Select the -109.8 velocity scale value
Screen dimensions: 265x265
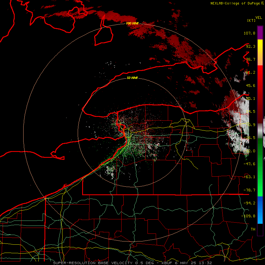248,216
